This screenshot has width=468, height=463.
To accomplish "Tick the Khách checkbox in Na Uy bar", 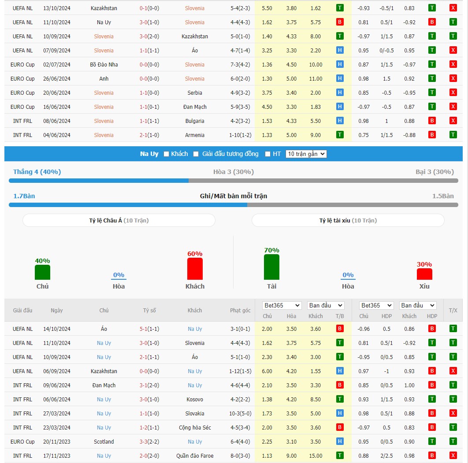I will coord(166,154).
